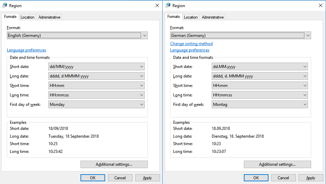Image resolution: width=326 pixels, height=184 pixels.
Task: Click Additional settings button in the left dialog
Action: (114, 164)
